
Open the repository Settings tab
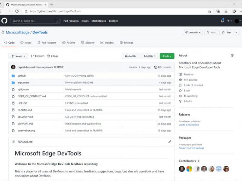(x=126, y=43)
